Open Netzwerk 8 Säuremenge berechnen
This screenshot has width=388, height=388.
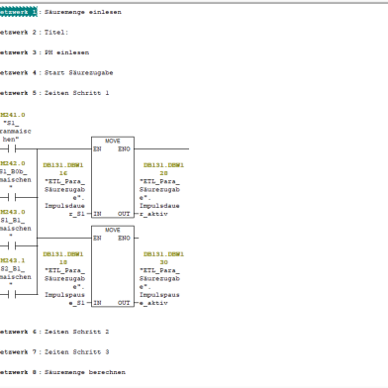[x=62, y=372]
